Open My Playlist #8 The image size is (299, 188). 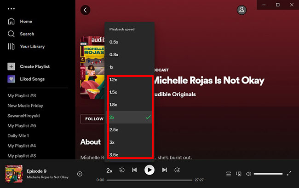pyautogui.click(x=22, y=95)
